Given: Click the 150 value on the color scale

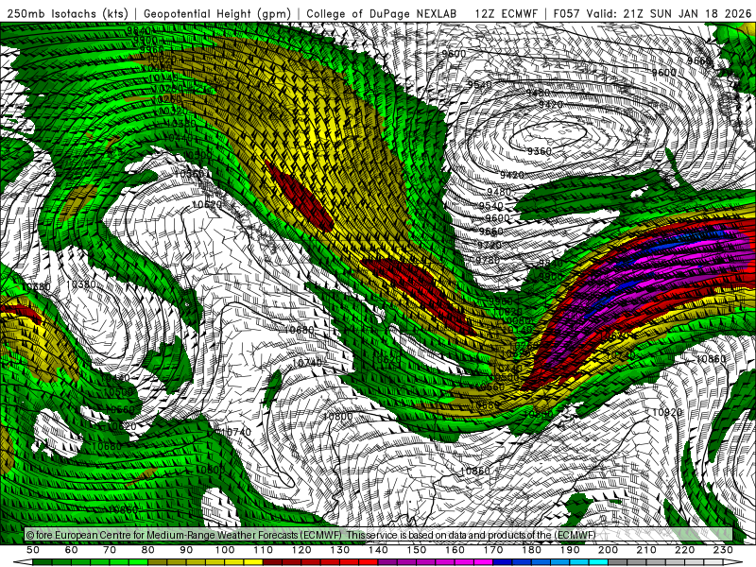Looking at the screenshot, I should tap(416, 549).
